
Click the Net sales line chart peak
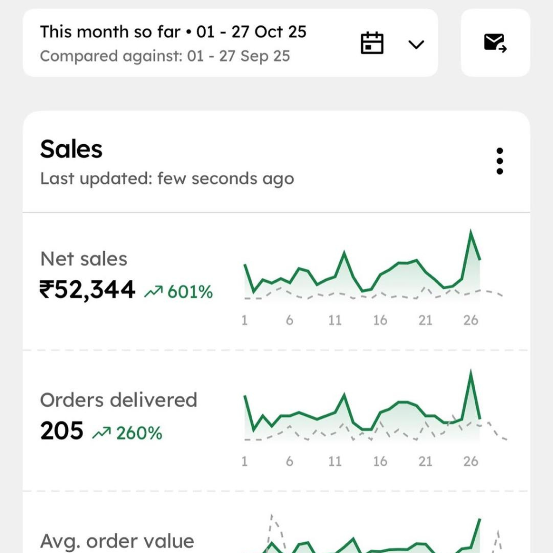[x=471, y=233]
